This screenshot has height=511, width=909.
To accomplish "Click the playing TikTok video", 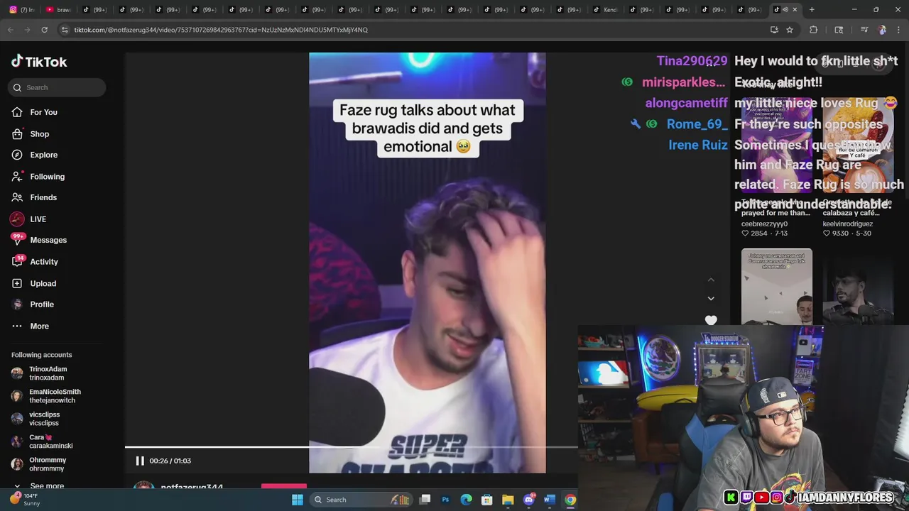I will coord(428,263).
